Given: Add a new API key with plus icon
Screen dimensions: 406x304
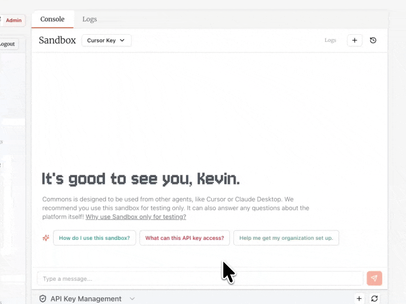Looking at the screenshot, I should (x=359, y=299).
